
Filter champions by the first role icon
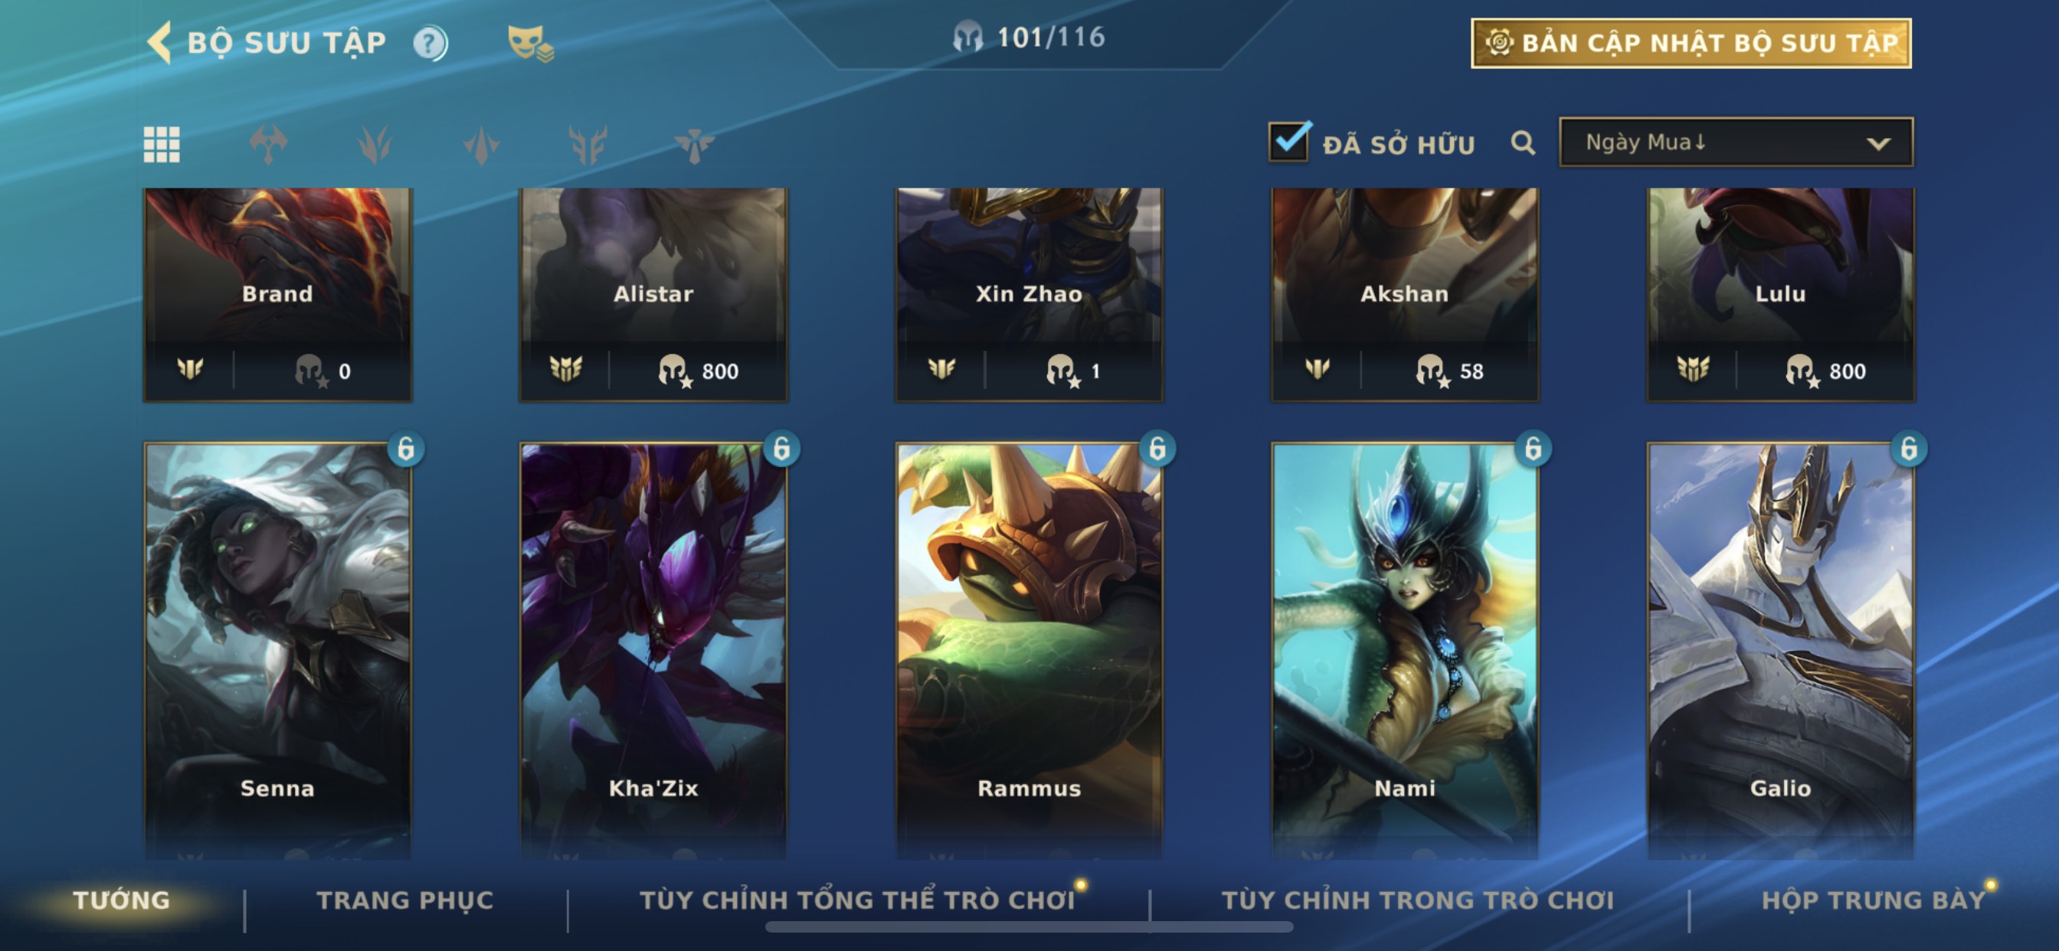(268, 145)
